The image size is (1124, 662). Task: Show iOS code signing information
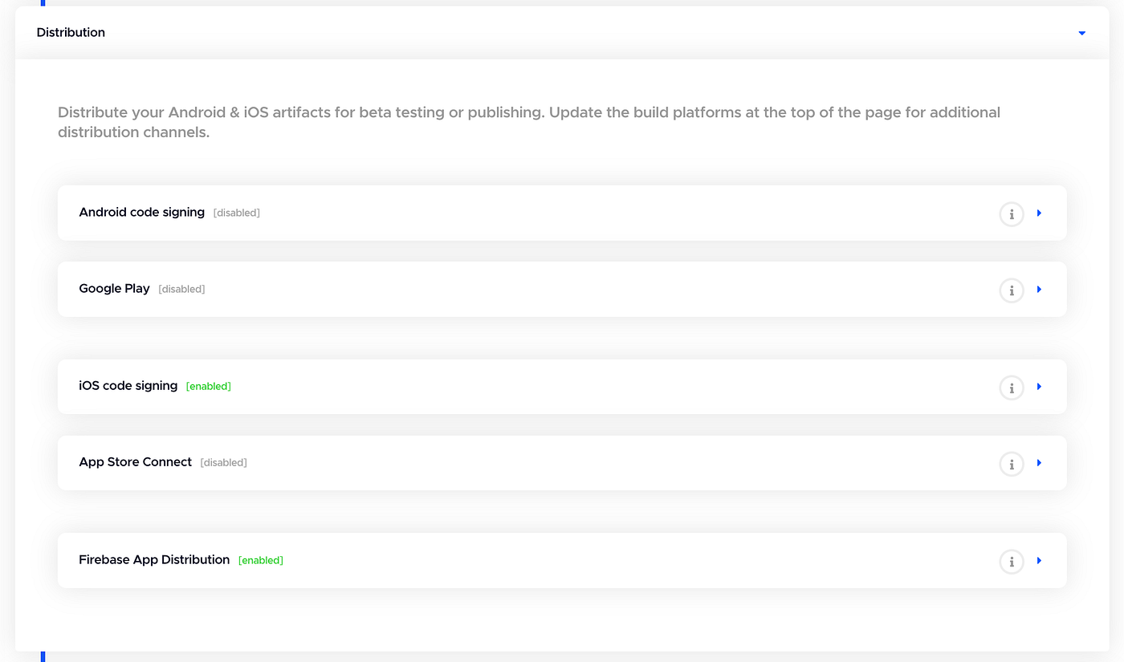(1011, 387)
